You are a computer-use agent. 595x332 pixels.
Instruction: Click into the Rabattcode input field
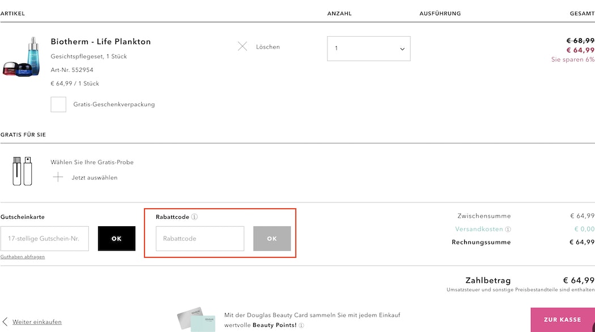tap(200, 239)
